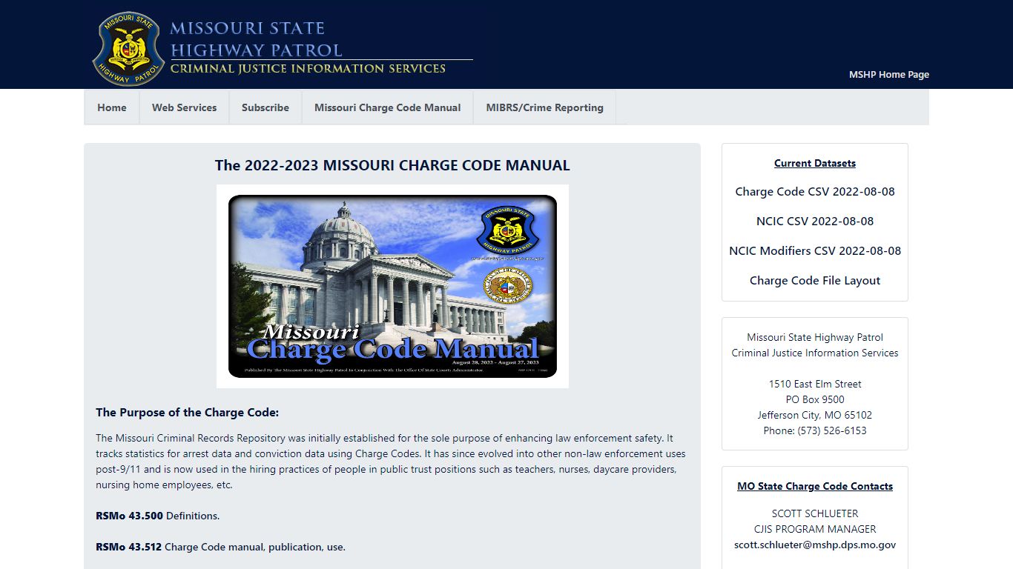Click the address line 1510 East Elm Street
Viewport: 1013px width, 569px height.
tap(815, 384)
